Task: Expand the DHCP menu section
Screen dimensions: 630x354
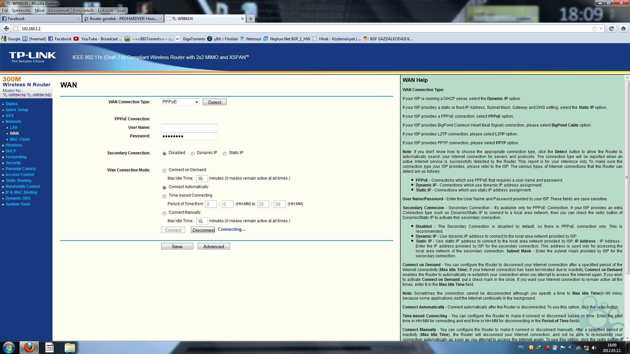Action: [x=10, y=151]
